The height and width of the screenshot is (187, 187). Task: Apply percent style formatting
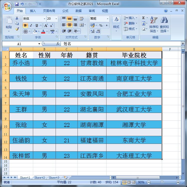point(101,25)
